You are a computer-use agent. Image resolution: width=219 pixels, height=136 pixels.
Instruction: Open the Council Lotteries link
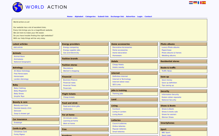pyautogui.click(x=119, y=123)
